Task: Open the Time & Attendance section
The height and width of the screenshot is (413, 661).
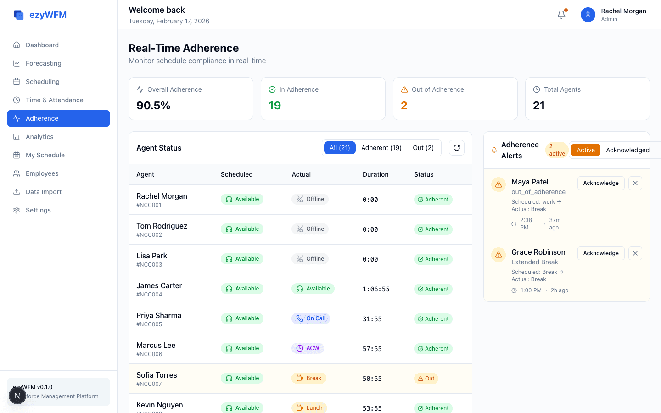Action: [x=16, y=100]
